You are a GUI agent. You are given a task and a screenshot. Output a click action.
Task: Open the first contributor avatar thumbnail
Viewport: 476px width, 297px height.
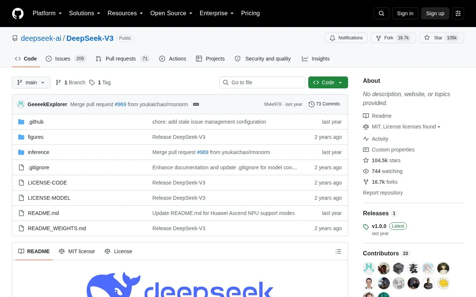[369, 268]
